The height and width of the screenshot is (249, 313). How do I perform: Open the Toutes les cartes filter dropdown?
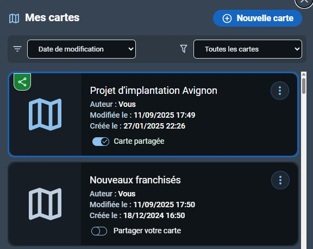click(x=248, y=49)
